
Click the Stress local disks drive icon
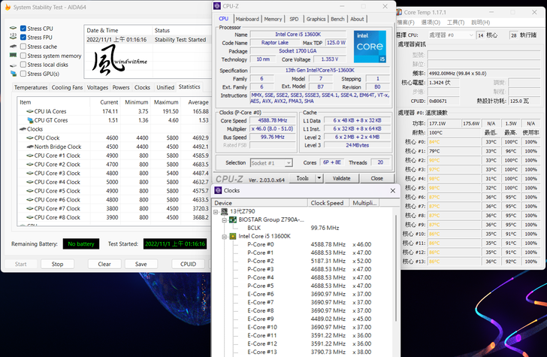click(x=14, y=65)
